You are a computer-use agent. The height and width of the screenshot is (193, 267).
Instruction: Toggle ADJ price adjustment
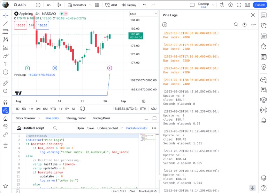(x=153, y=109)
